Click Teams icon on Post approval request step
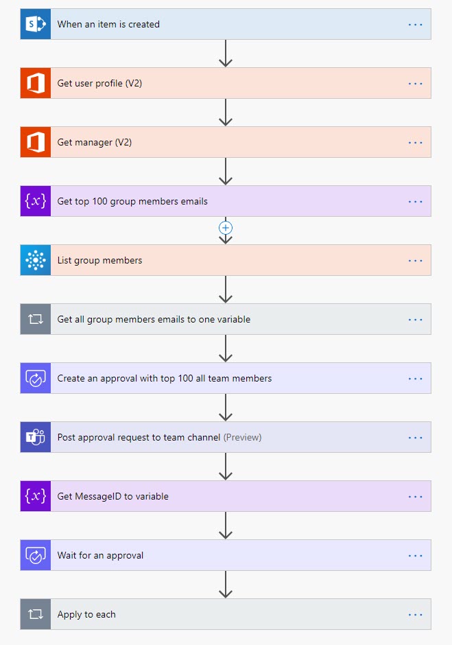The width and height of the screenshot is (452, 645). [x=35, y=437]
